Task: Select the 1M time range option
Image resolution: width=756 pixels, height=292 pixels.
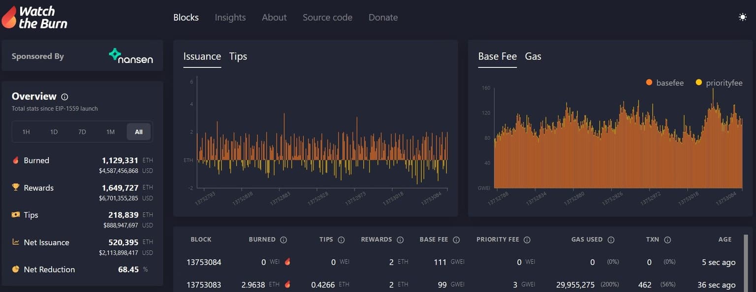Action: (110, 132)
